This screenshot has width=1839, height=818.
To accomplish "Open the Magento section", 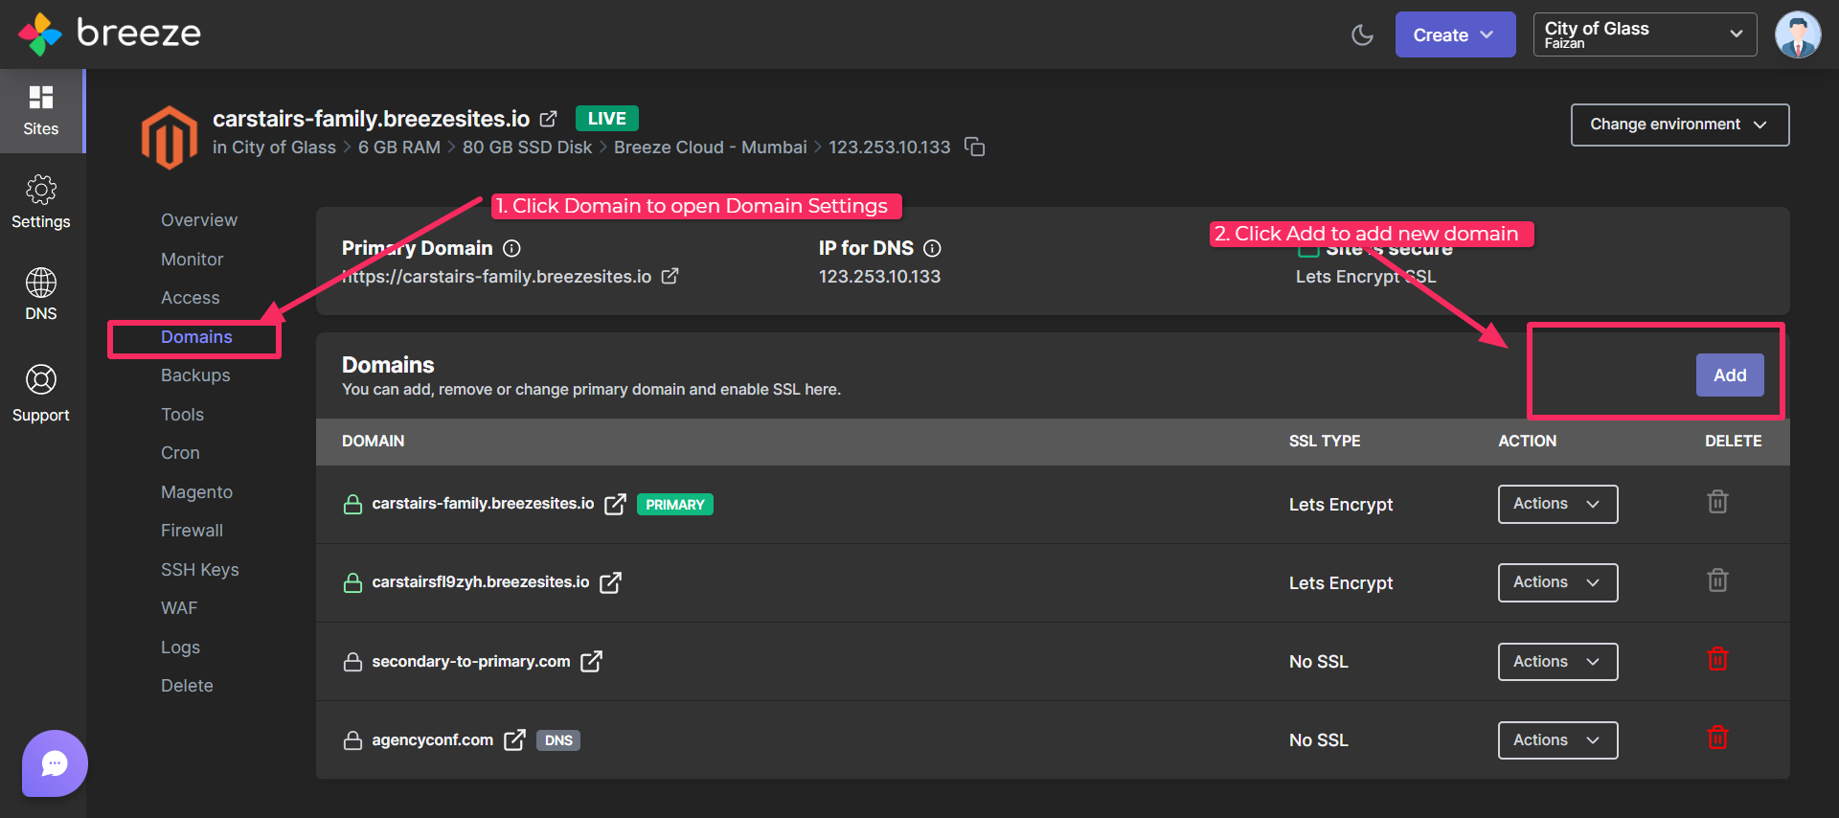I will [196, 492].
